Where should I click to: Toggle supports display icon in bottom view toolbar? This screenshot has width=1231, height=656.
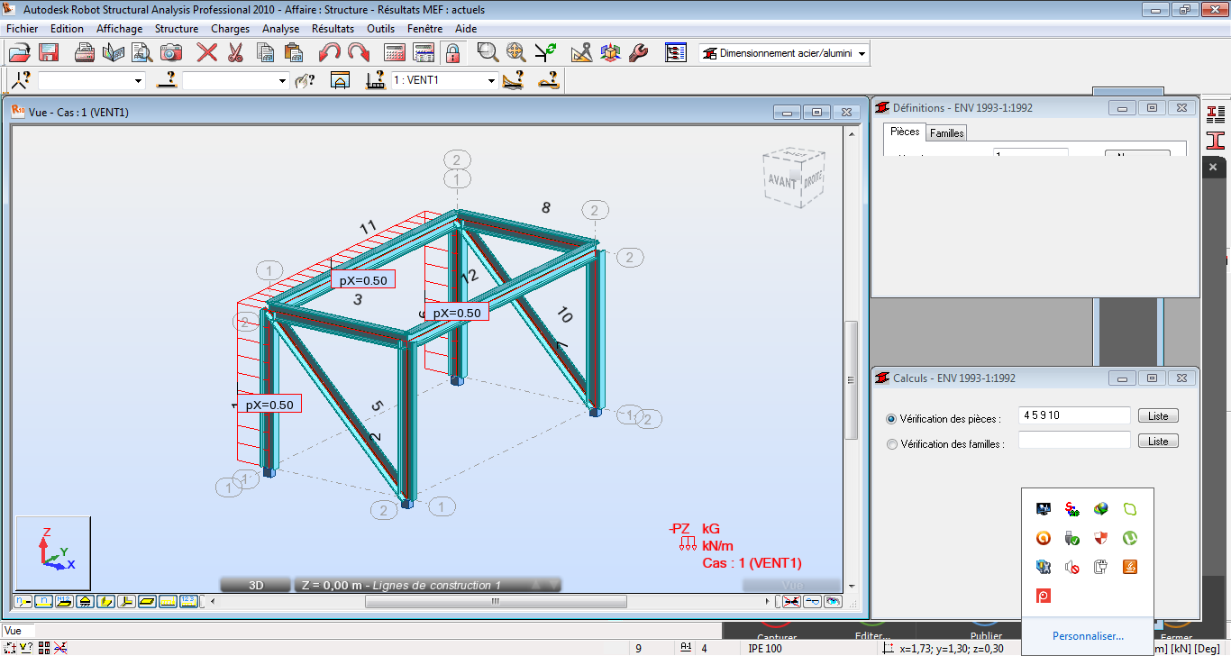[84, 600]
